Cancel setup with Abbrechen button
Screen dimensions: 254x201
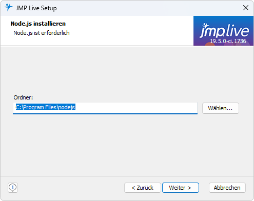pyautogui.click(x=227, y=188)
